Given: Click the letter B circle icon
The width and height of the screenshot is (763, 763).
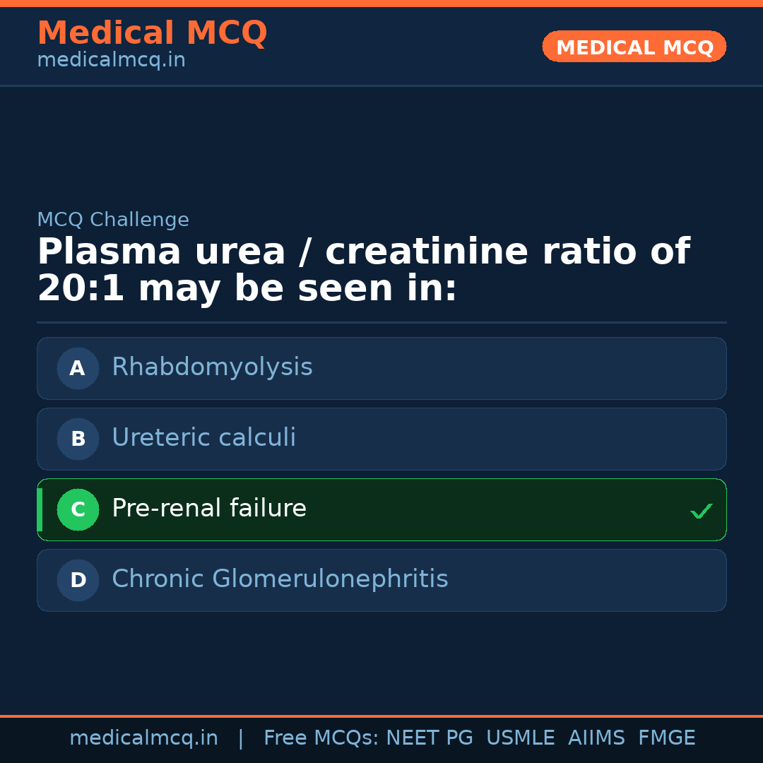Looking at the screenshot, I should click(x=78, y=439).
